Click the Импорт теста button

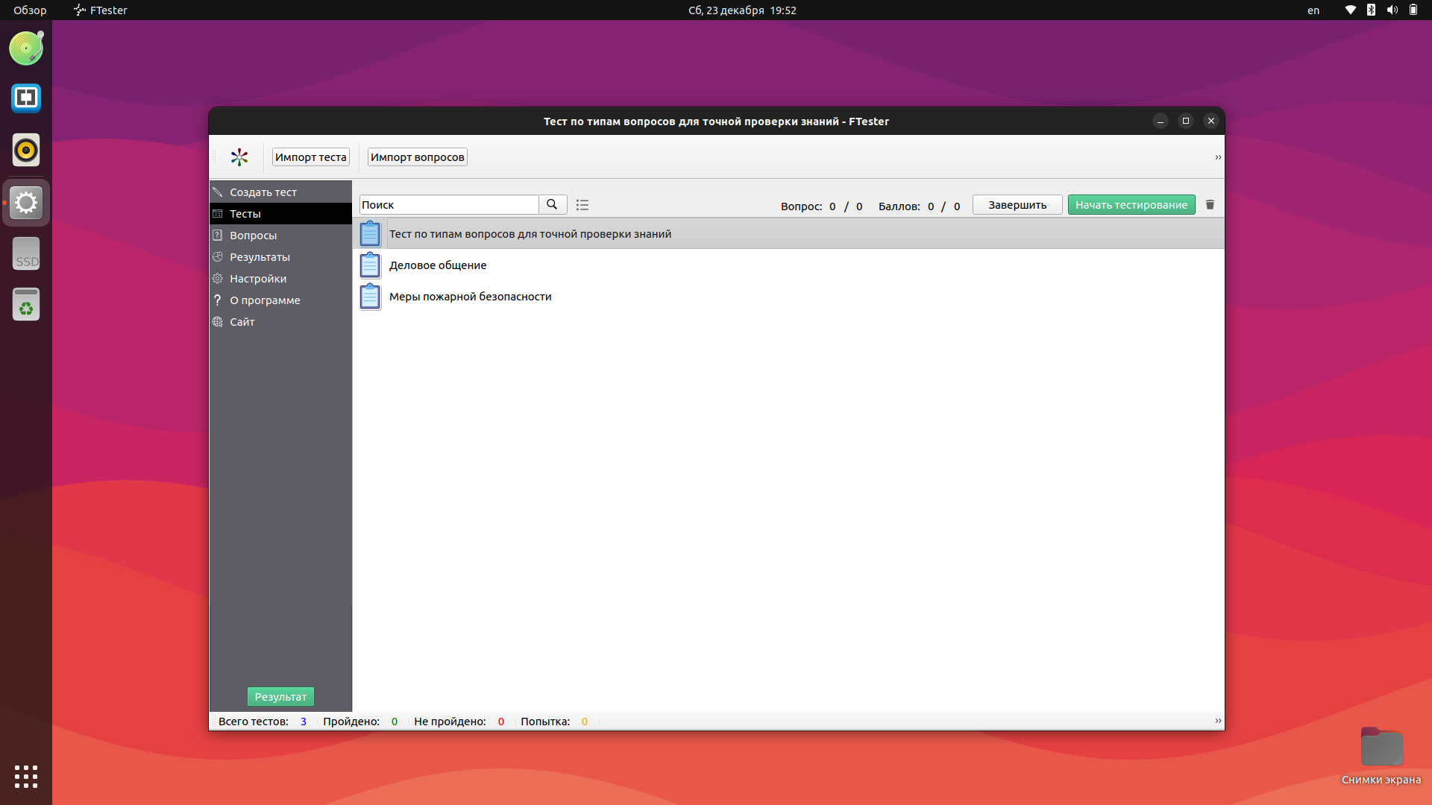[310, 157]
